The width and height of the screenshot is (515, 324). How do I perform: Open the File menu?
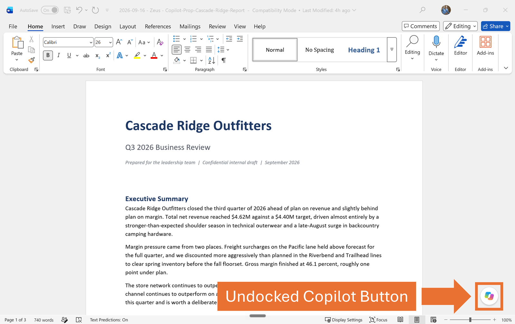pyautogui.click(x=13, y=26)
